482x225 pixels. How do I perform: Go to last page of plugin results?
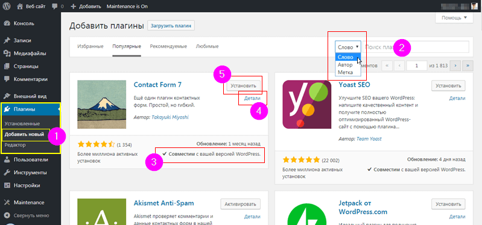468,66
